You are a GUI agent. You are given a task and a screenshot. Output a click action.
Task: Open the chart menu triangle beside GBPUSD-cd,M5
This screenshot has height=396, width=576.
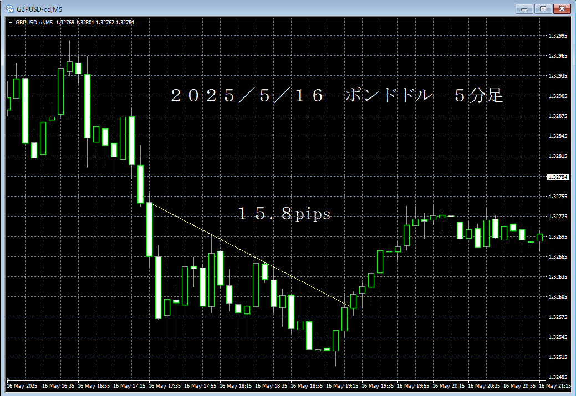pyautogui.click(x=11, y=23)
